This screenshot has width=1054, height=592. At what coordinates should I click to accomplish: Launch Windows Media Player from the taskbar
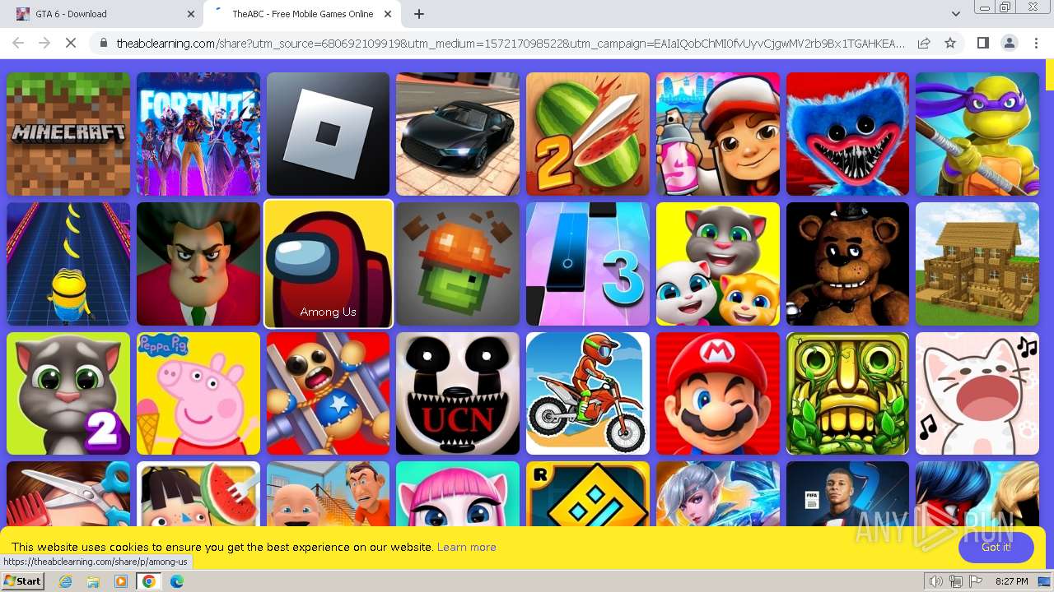point(121,581)
